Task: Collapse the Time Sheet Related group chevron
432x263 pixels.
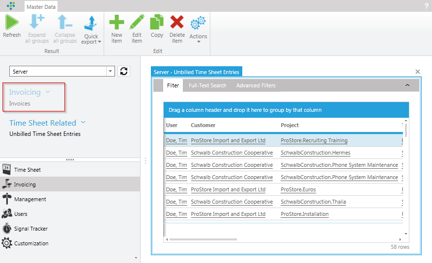Action: [x=83, y=122]
